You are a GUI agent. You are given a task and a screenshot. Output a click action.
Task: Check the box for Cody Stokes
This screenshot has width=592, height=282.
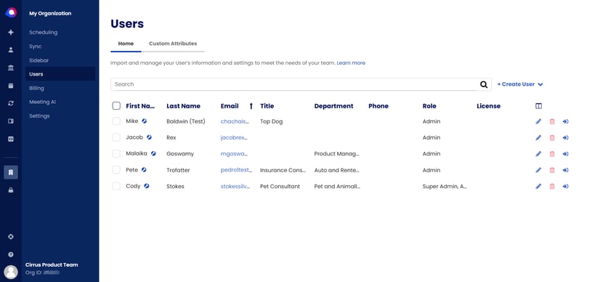point(116,186)
